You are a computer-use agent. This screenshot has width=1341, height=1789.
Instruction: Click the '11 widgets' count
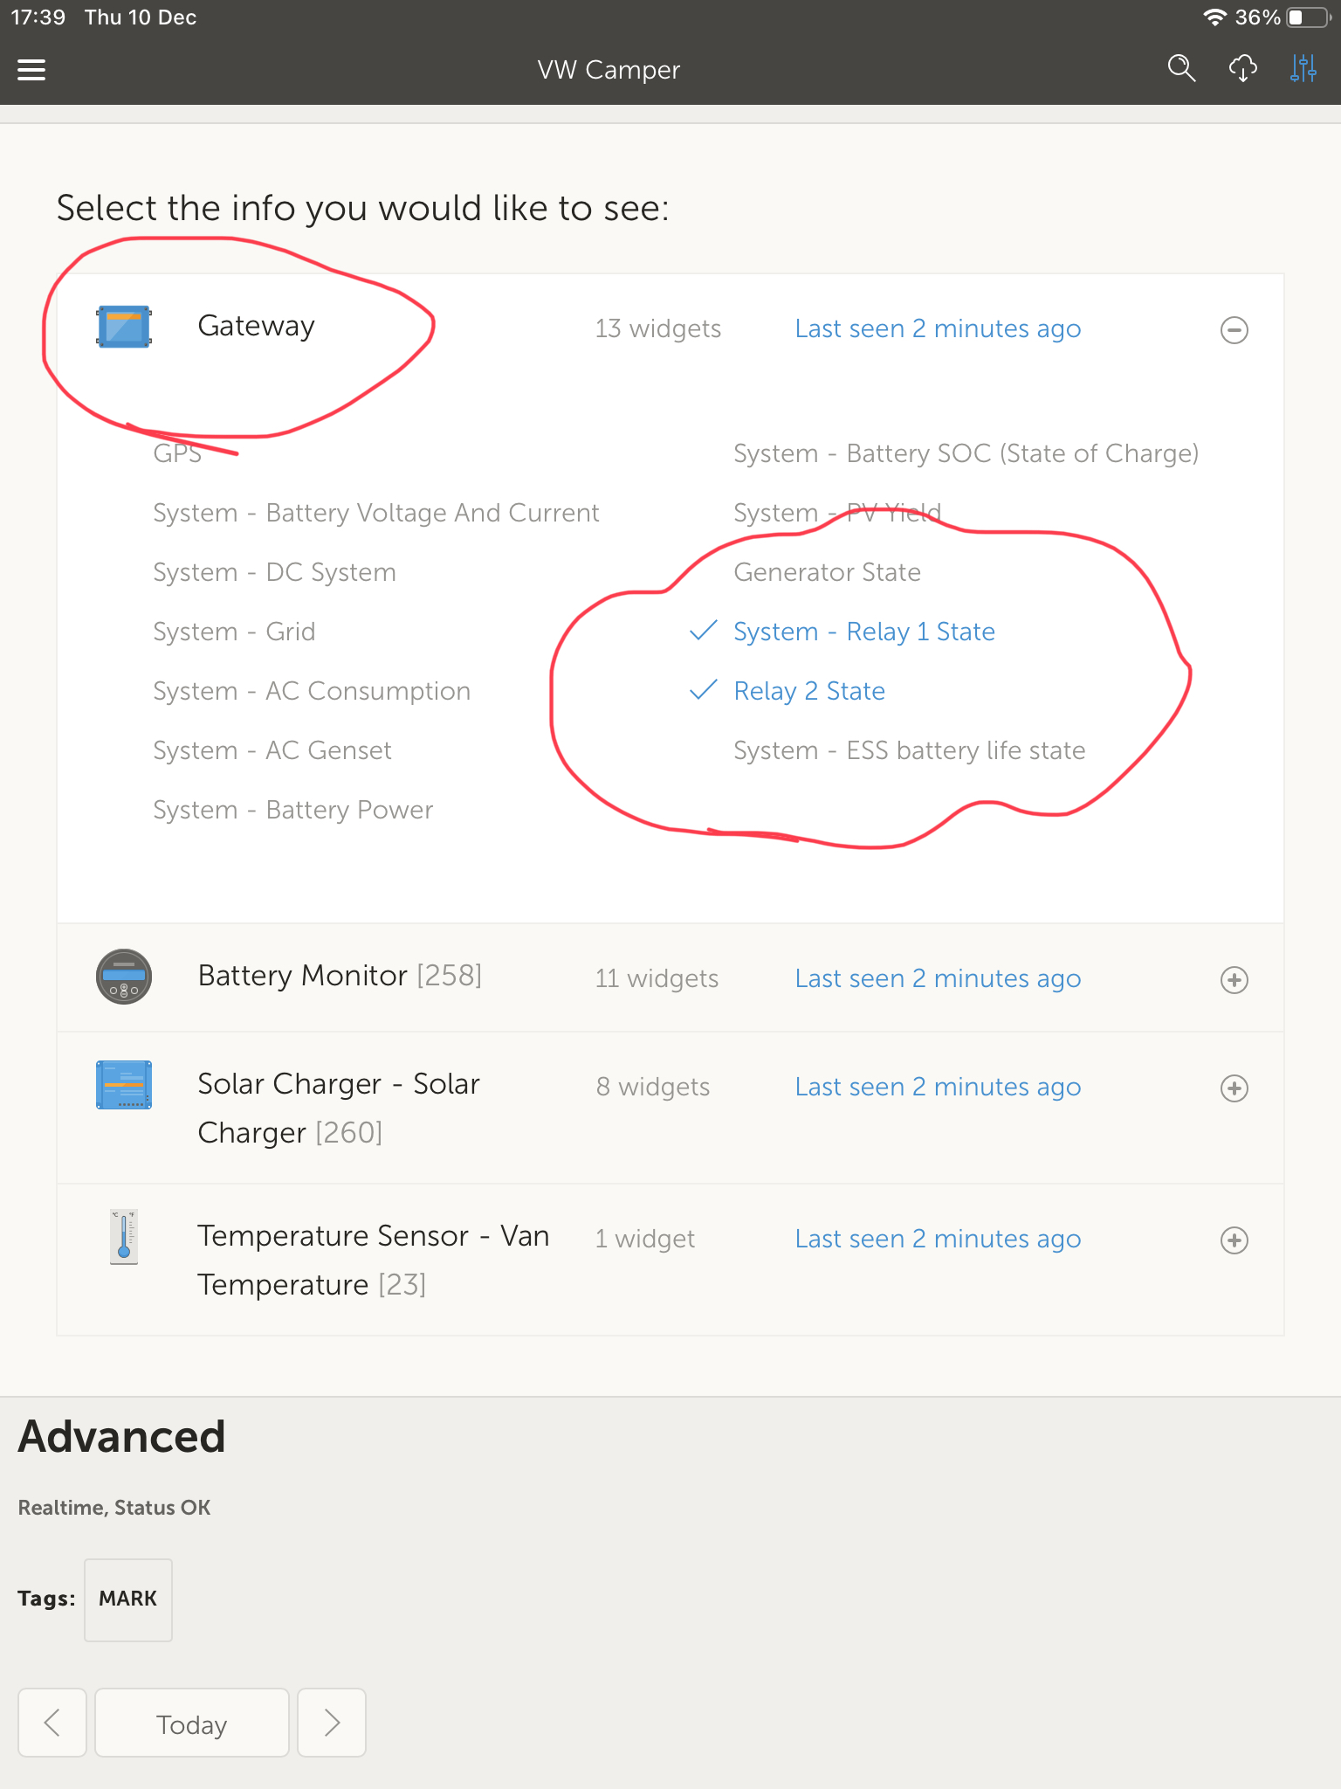[657, 978]
